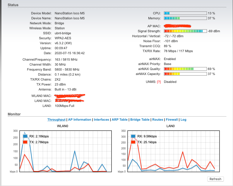This screenshot has height=186, width=233.
Task: Show the ARP Table
Action: 119,120
